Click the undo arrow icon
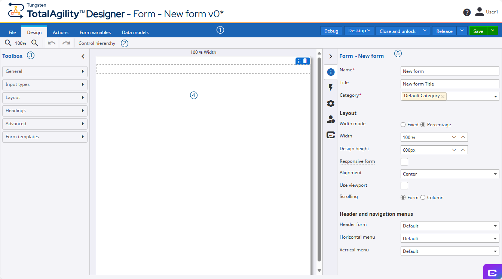 pos(52,43)
